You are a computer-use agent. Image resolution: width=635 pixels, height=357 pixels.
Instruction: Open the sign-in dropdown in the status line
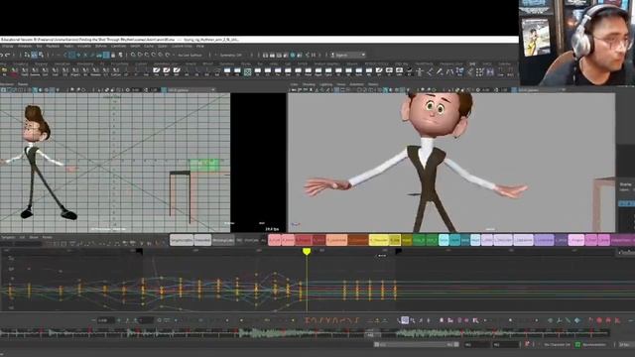click(x=348, y=56)
